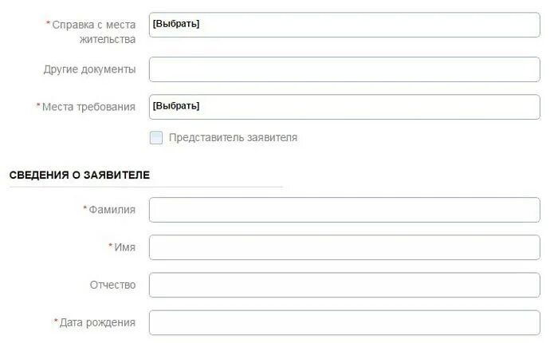Open the Справка с места жительства dropdown
This screenshot has height=343, width=558.
pyautogui.click(x=344, y=25)
